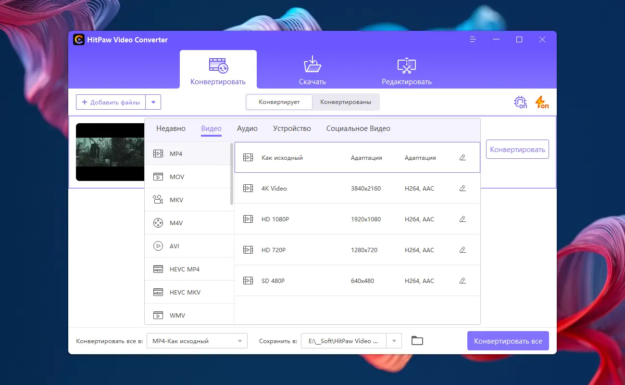This screenshot has width=625, height=385.
Task: Choose the SD 480P preset
Action: tap(357, 281)
